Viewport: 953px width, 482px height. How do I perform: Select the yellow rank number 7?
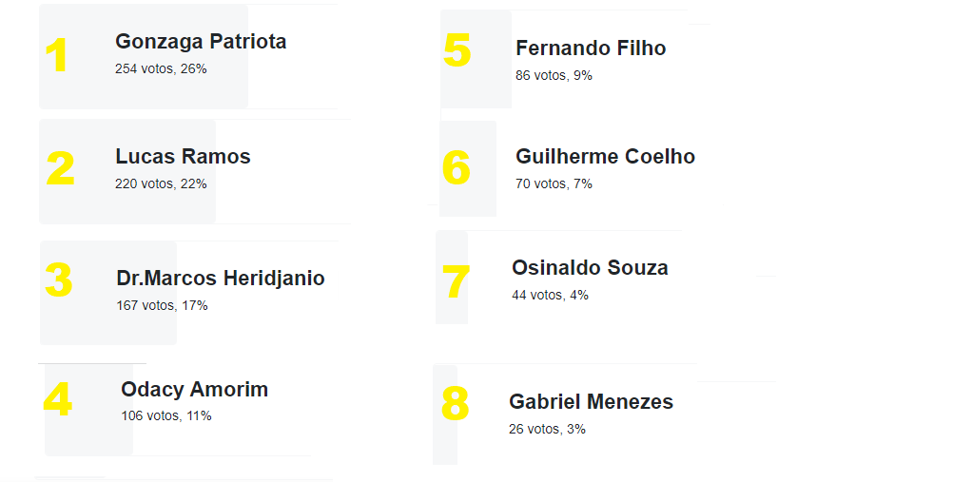[456, 282]
